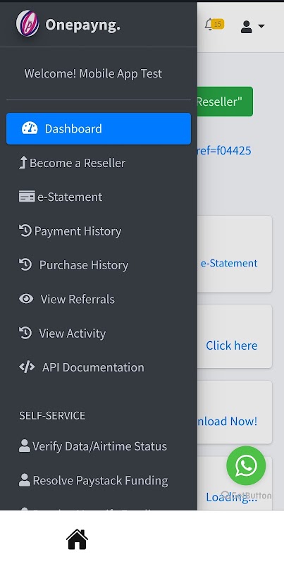The height and width of the screenshot is (564, 284).
Task: Open the notification bell icon
Action: point(209,25)
